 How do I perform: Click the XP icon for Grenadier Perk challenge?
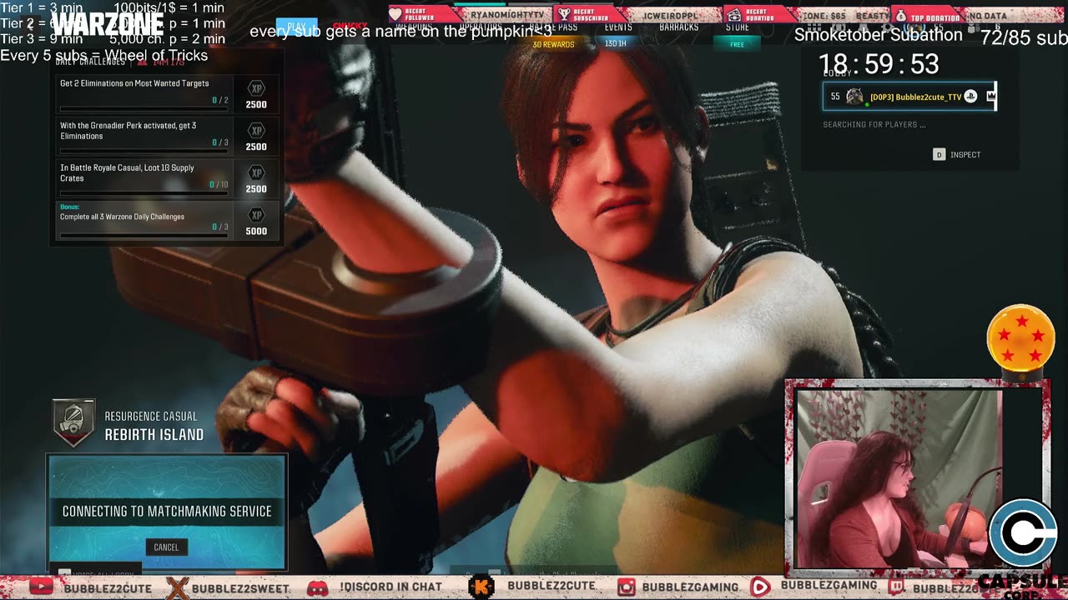[x=256, y=131]
